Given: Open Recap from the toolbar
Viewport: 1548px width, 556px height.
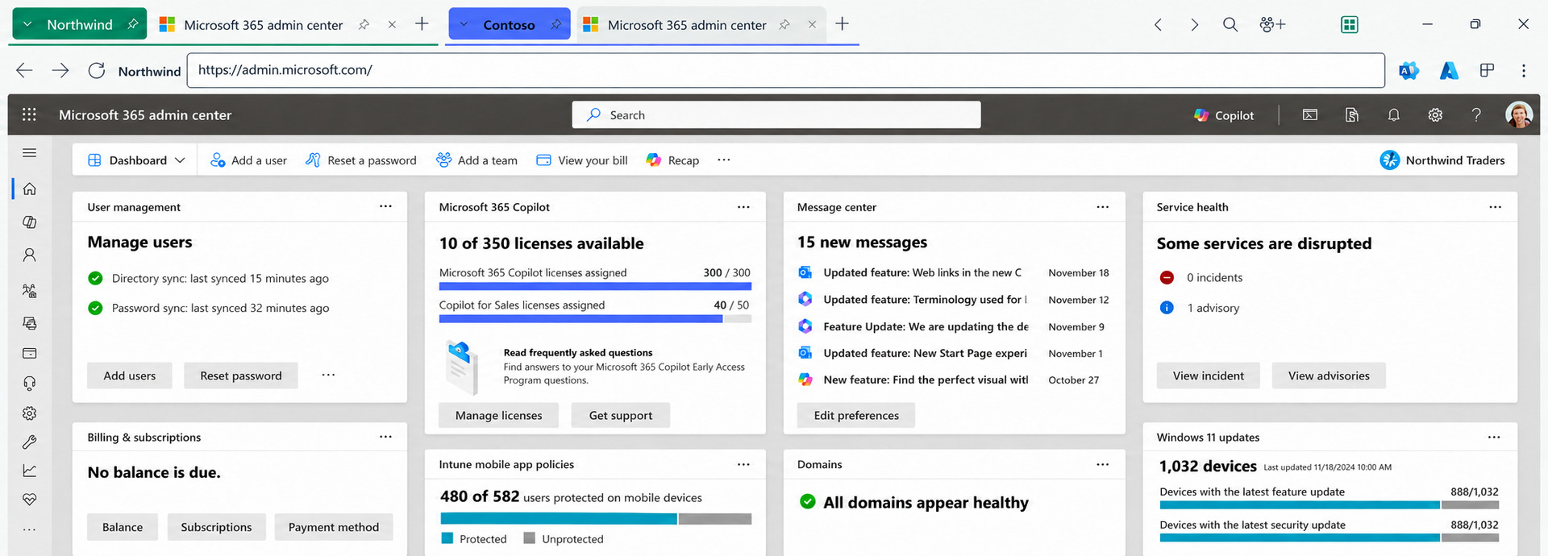Looking at the screenshot, I should (672, 160).
